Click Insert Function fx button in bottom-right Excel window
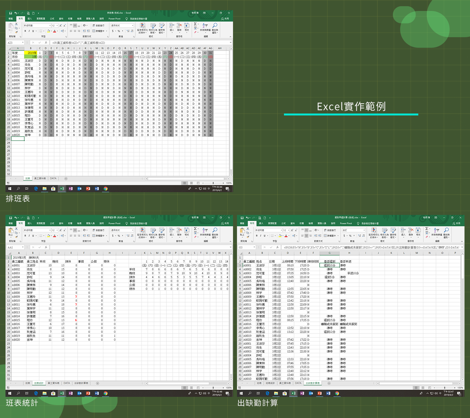 277,247
